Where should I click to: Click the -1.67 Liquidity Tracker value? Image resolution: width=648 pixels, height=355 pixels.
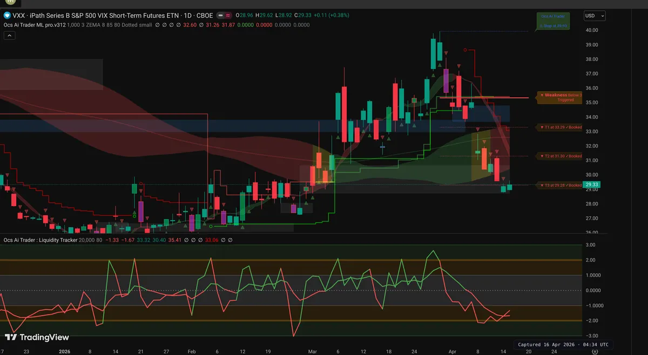tap(128, 240)
